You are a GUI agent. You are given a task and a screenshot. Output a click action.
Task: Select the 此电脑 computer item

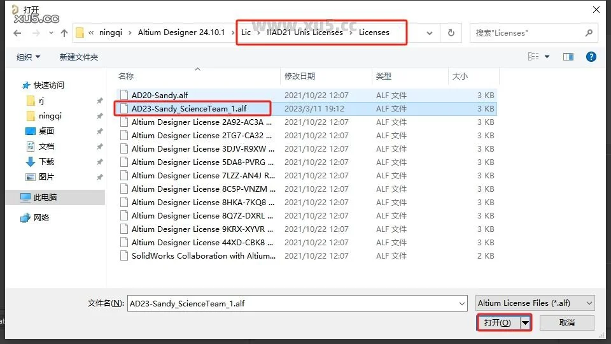click(45, 197)
